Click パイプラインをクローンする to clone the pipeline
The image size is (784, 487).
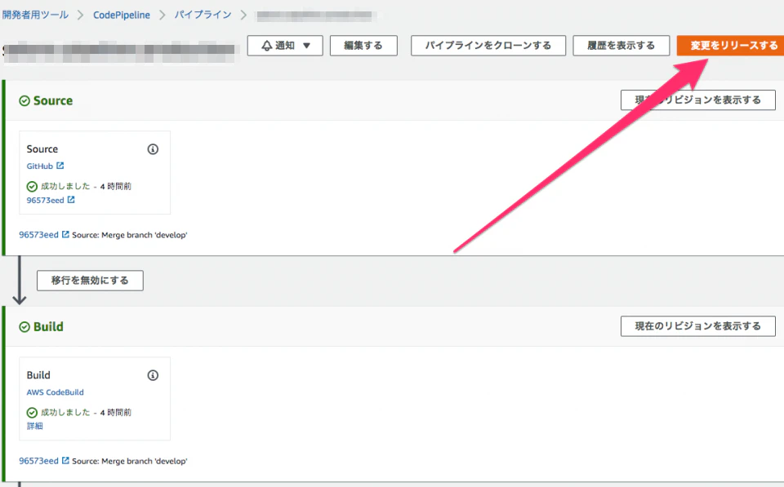[x=488, y=45]
